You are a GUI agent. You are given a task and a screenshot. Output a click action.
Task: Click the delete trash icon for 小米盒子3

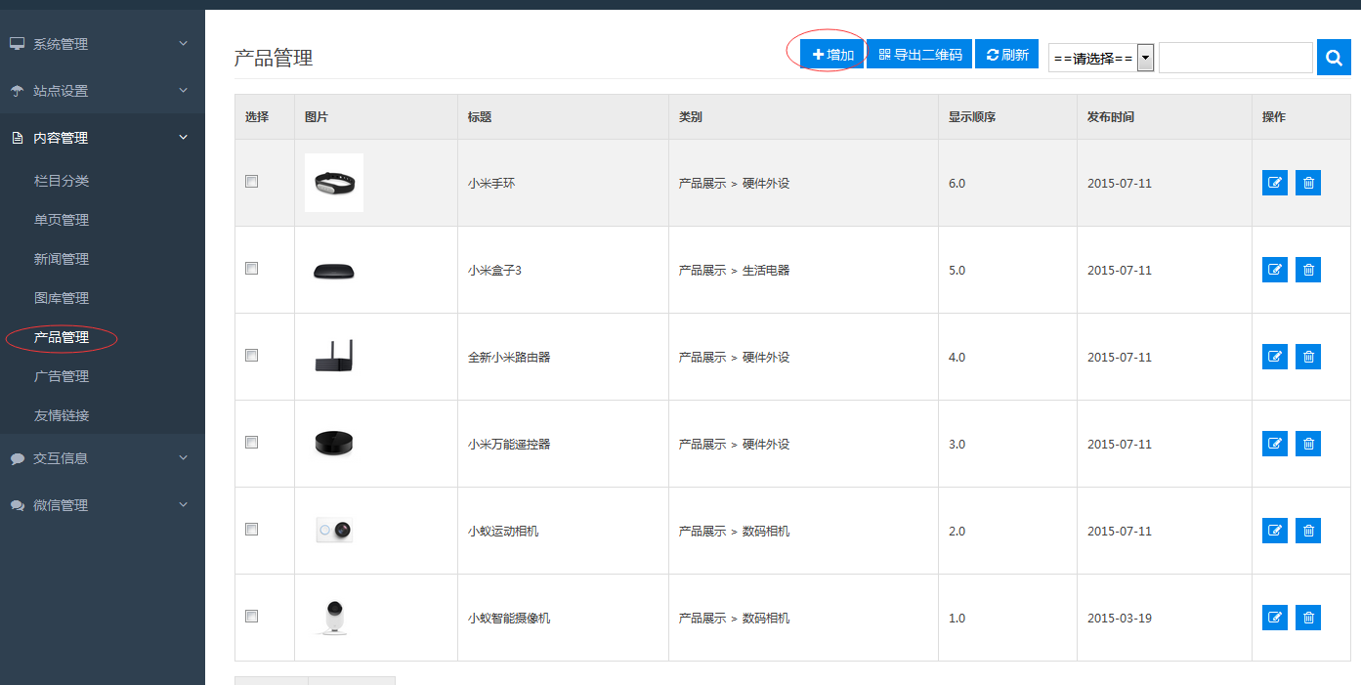coord(1308,270)
